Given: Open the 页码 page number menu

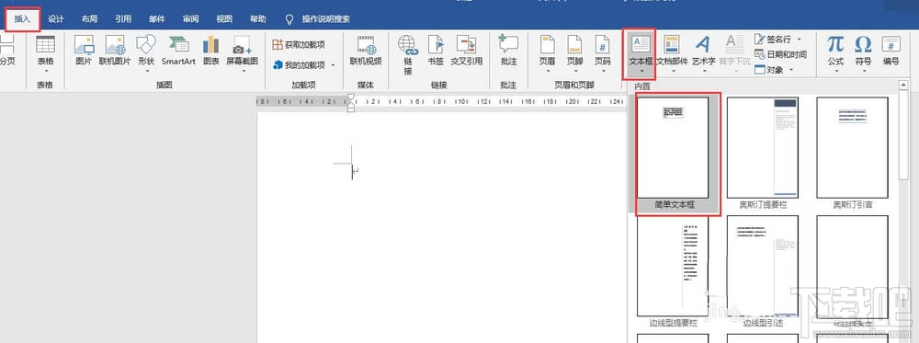Looking at the screenshot, I should click(x=603, y=54).
